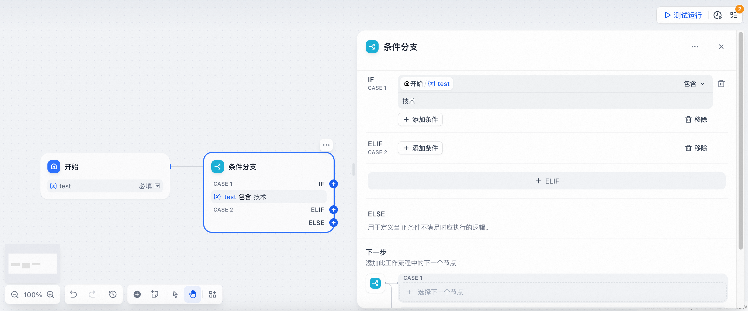Open three-dot menu above 条件分支 node
The width and height of the screenshot is (748, 311).
(326, 145)
